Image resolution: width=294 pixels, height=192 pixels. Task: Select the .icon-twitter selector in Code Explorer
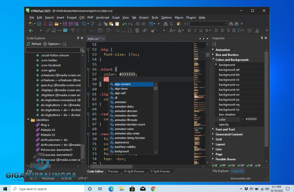[x=49, y=60]
